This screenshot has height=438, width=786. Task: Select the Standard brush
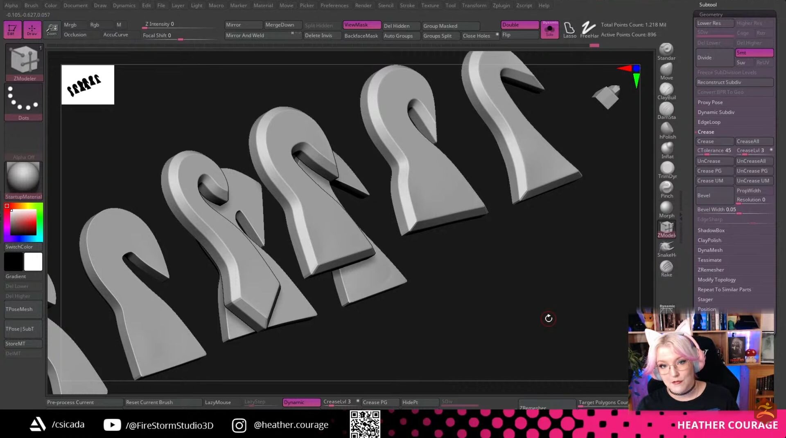(666, 51)
